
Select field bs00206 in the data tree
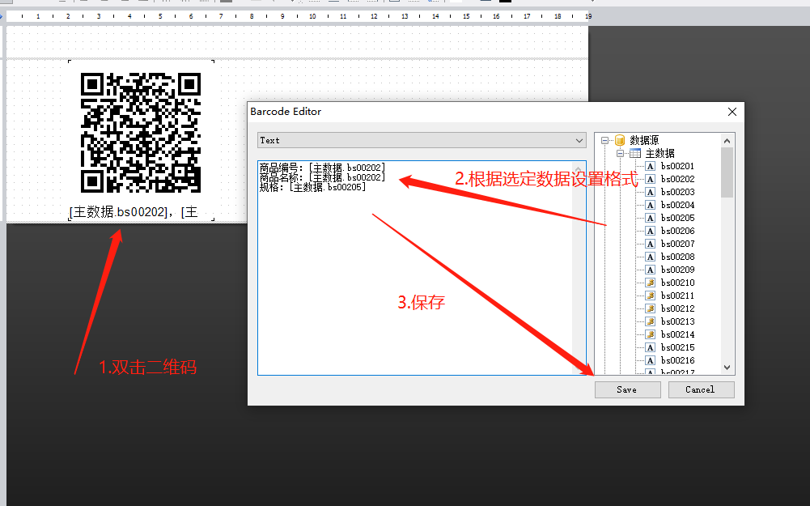point(678,231)
